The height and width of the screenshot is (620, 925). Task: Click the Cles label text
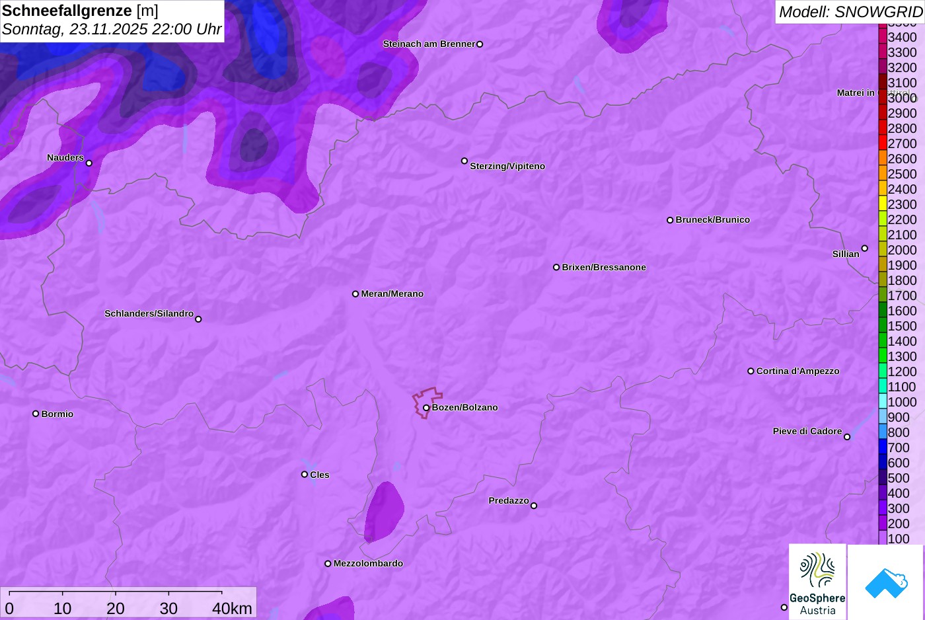320,475
